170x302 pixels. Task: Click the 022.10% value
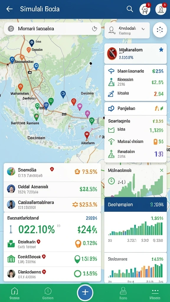[37, 229]
